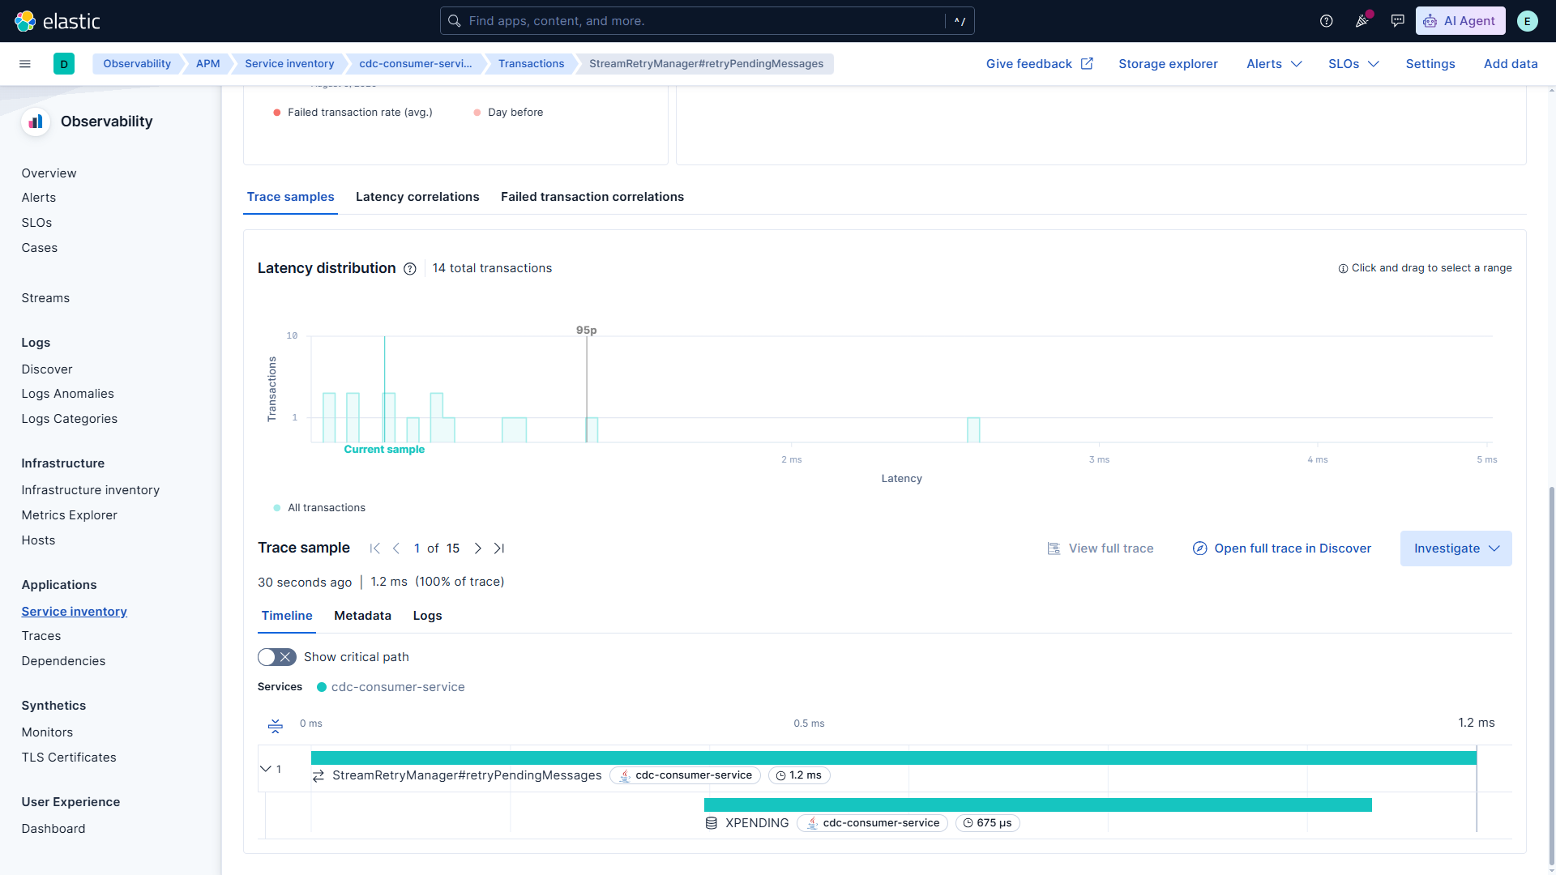The image size is (1556, 875).
Task: Expand the Alerts dropdown in header
Action: [x=1274, y=64]
